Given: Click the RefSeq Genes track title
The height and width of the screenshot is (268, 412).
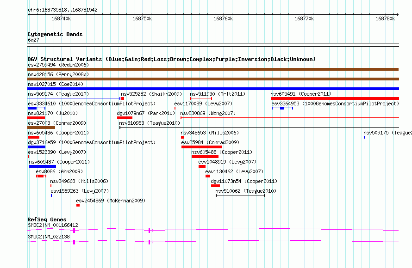Looking at the screenshot, I should tap(47, 219).
